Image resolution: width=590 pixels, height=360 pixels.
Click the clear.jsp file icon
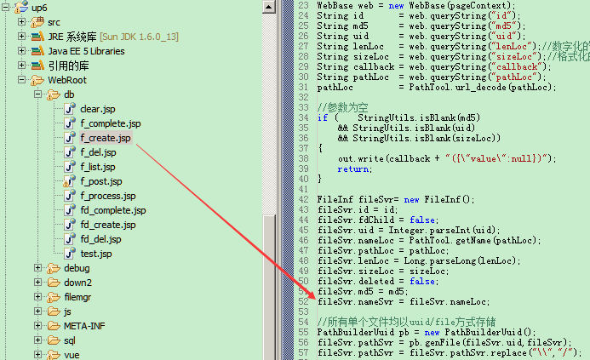click(x=70, y=109)
